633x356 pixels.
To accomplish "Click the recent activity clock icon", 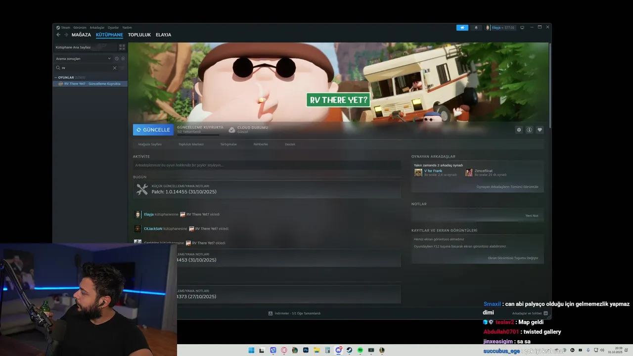I will [x=117, y=58].
